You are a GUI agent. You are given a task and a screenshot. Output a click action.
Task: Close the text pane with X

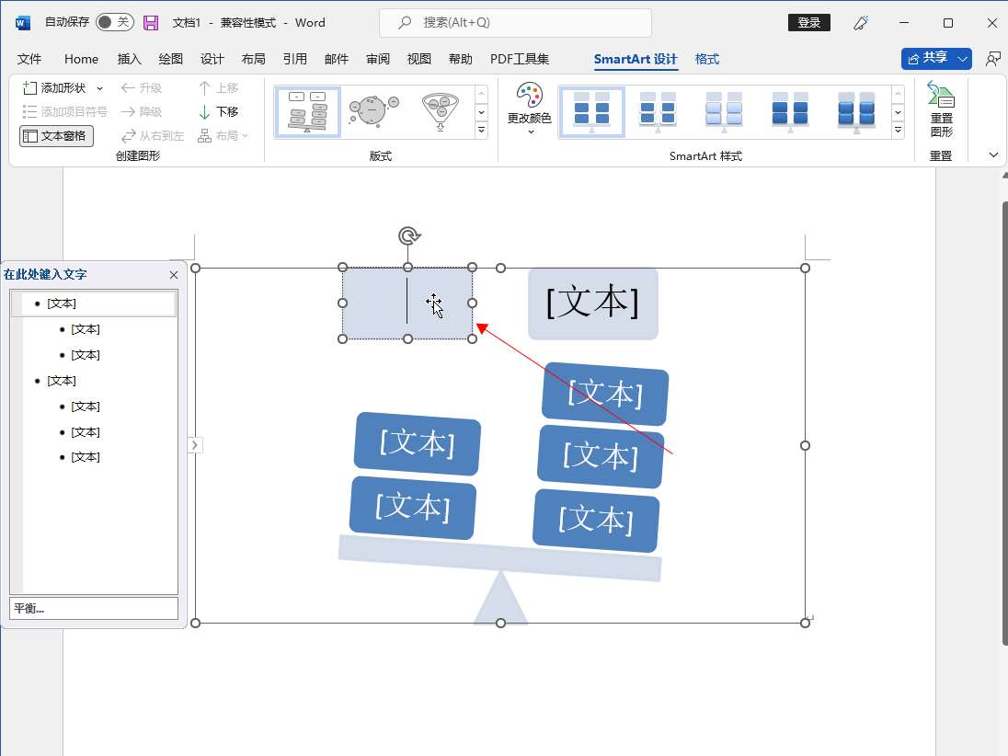click(174, 275)
